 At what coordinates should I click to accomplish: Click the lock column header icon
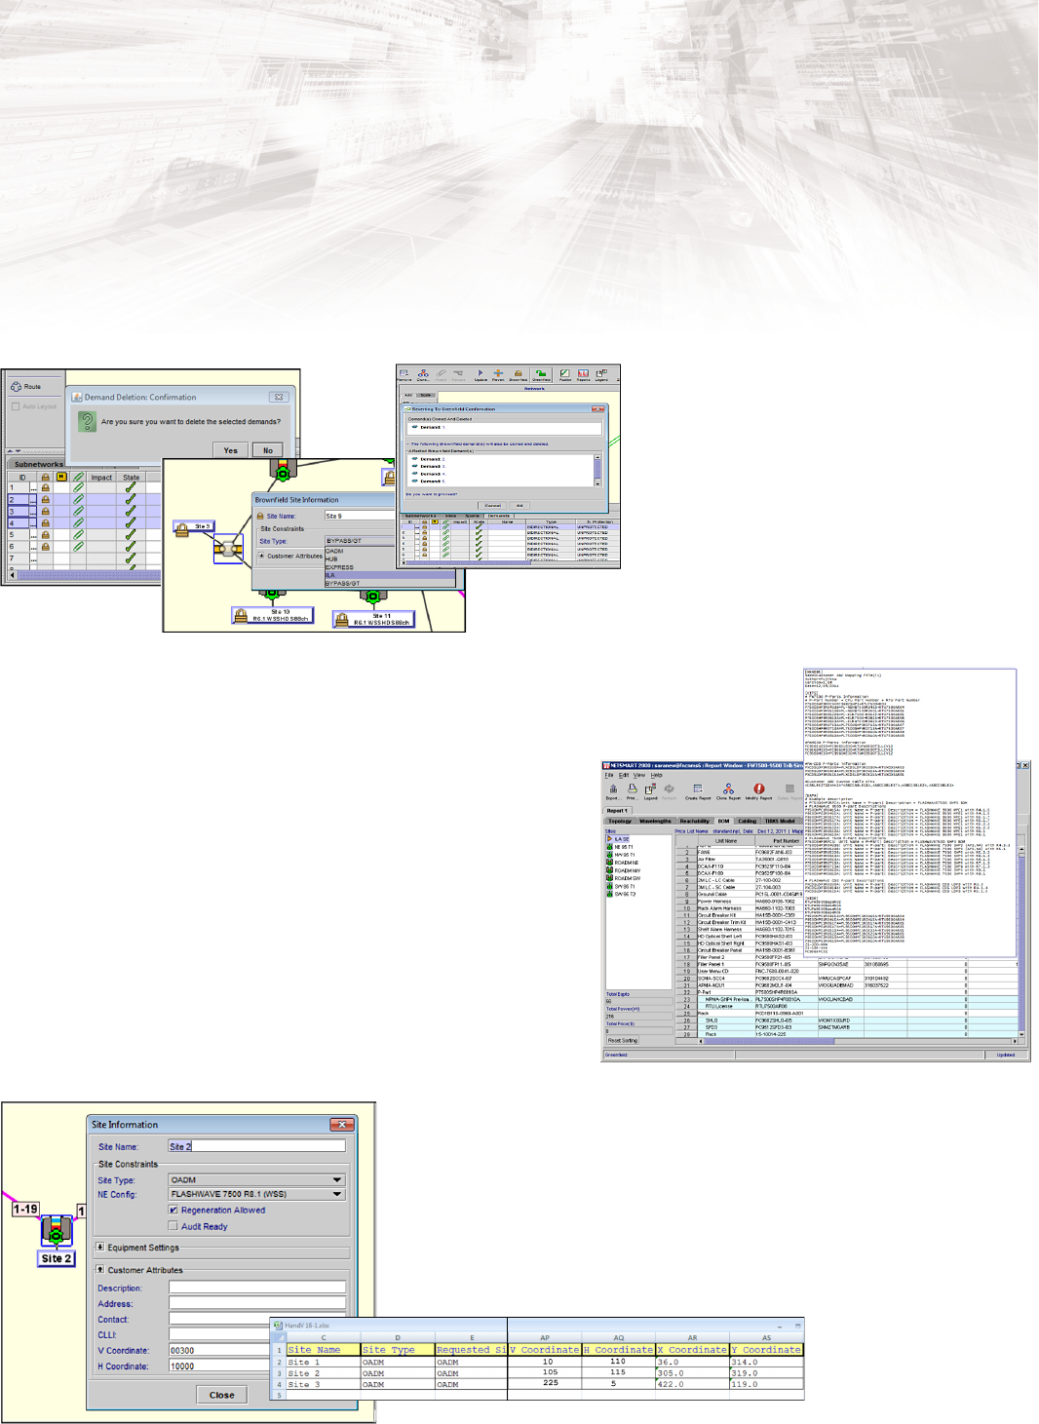tap(45, 477)
